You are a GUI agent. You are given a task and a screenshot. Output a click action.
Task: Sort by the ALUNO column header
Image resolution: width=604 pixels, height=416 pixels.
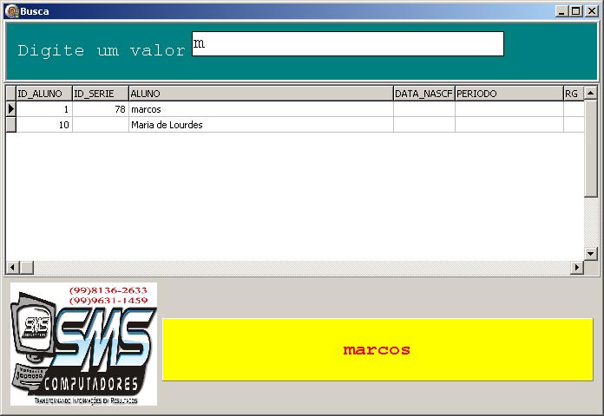coord(260,94)
